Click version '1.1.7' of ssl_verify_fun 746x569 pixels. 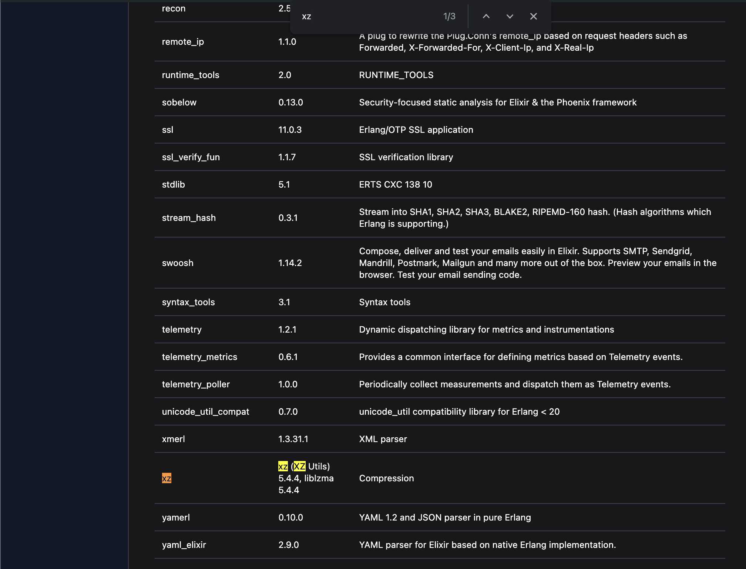(x=287, y=157)
